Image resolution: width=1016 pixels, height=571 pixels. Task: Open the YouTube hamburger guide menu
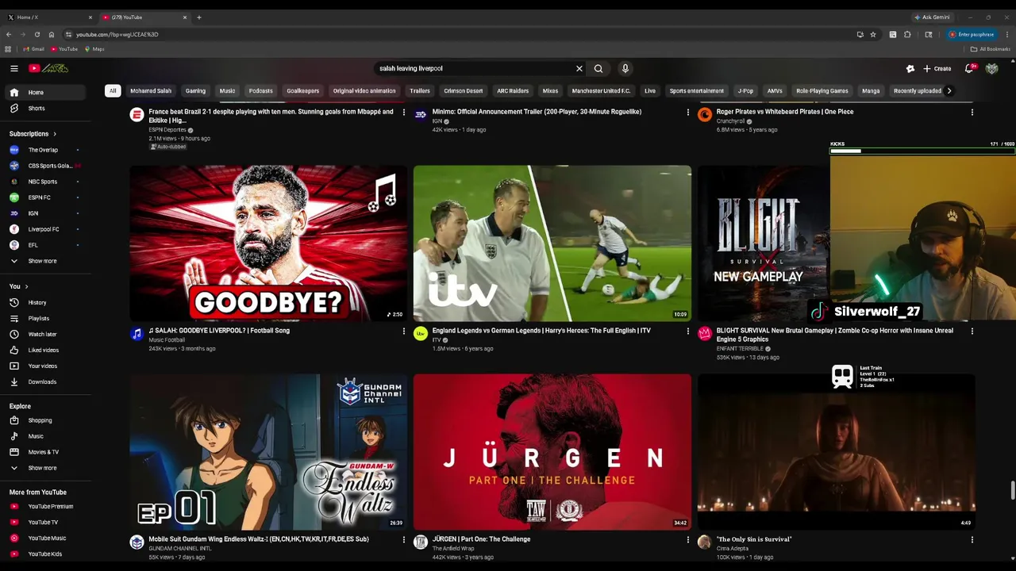click(14, 68)
